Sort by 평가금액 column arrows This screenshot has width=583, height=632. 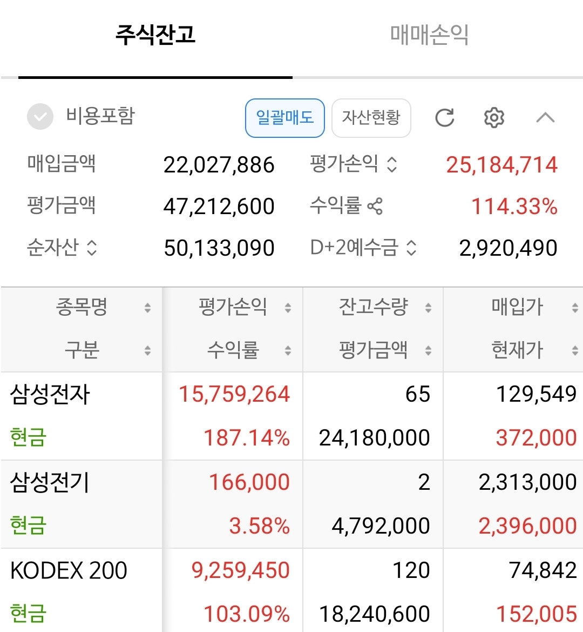428,351
